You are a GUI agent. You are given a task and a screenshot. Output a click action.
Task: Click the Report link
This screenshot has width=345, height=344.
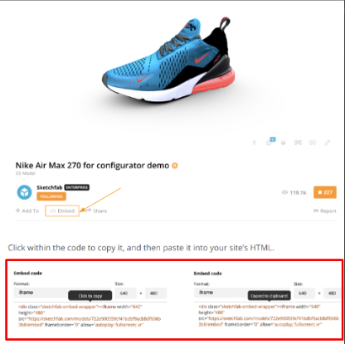coord(325,211)
